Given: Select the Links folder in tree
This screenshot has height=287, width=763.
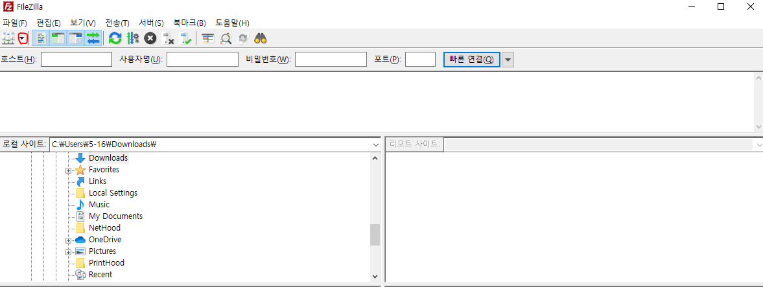Looking at the screenshot, I should [97, 181].
